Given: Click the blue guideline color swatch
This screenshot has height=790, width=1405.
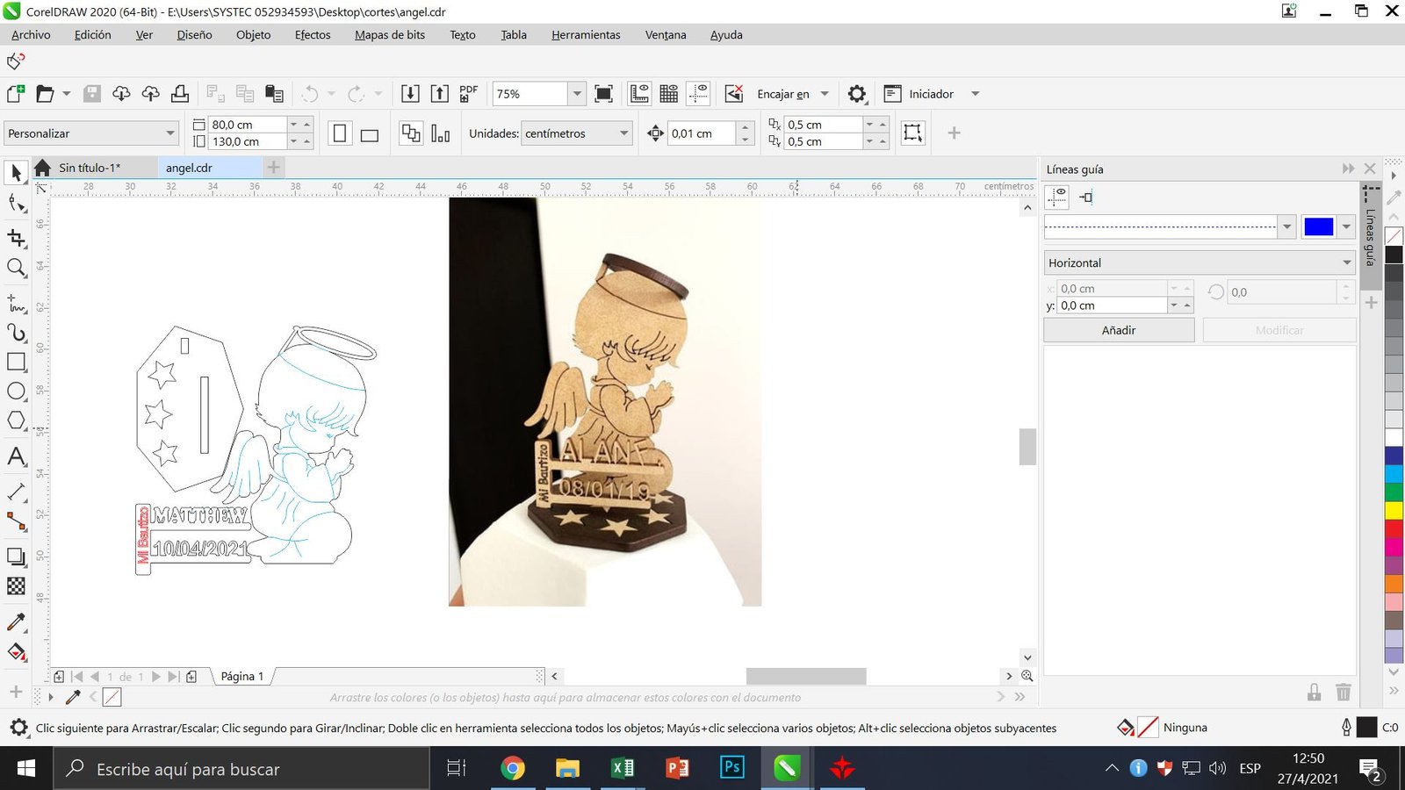Looking at the screenshot, I should click(1318, 226).
